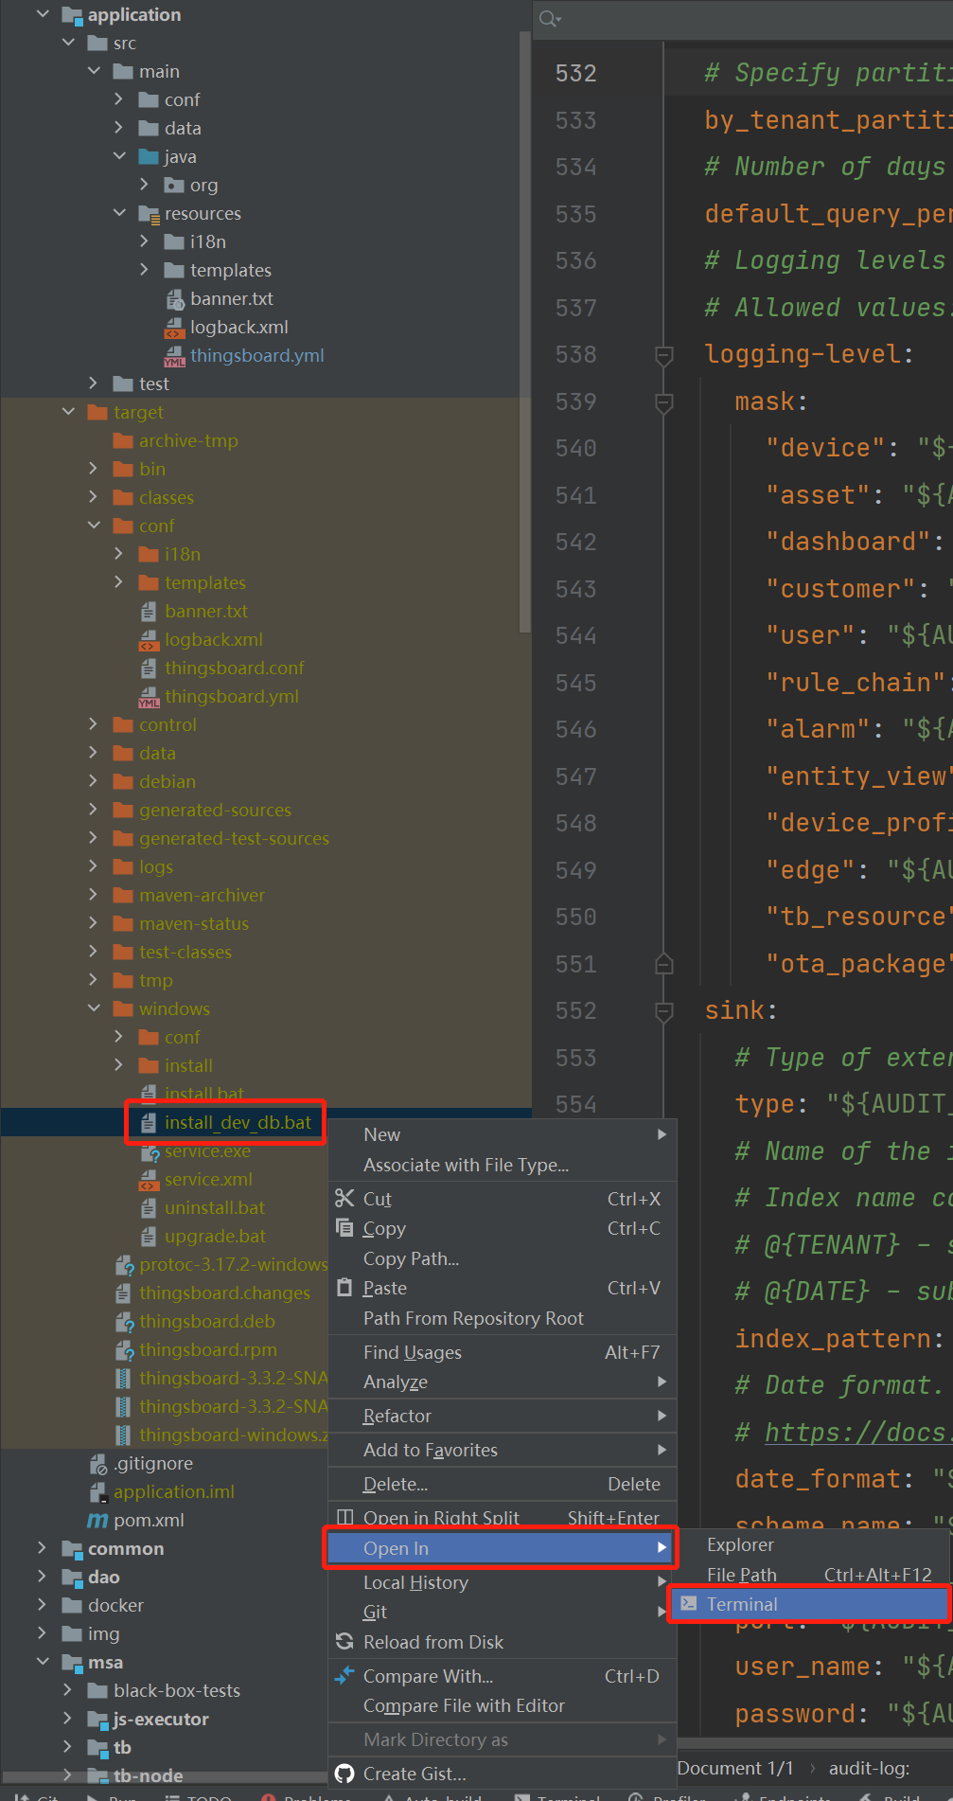Expand the generated-sources folder

[x=93, y=809]
